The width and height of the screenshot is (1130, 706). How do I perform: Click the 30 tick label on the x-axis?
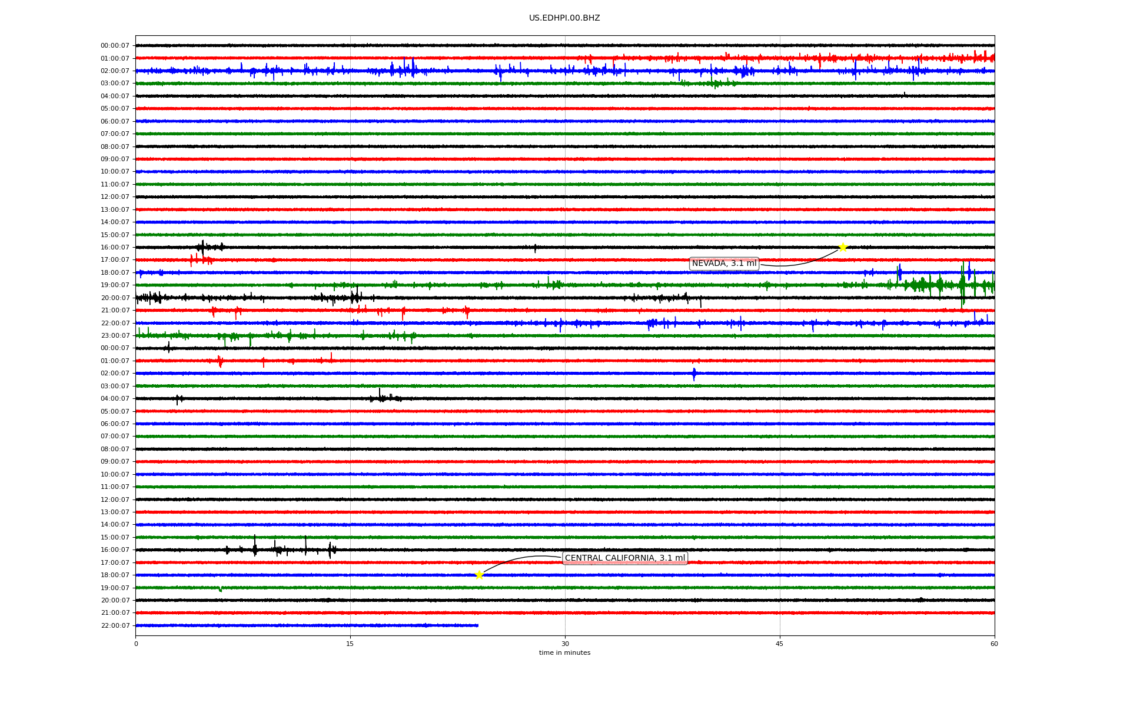[x=565, y=644]
